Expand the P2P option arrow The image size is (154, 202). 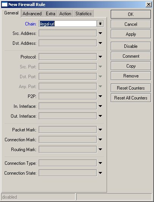pyautogui.click(x=101, y=96)
